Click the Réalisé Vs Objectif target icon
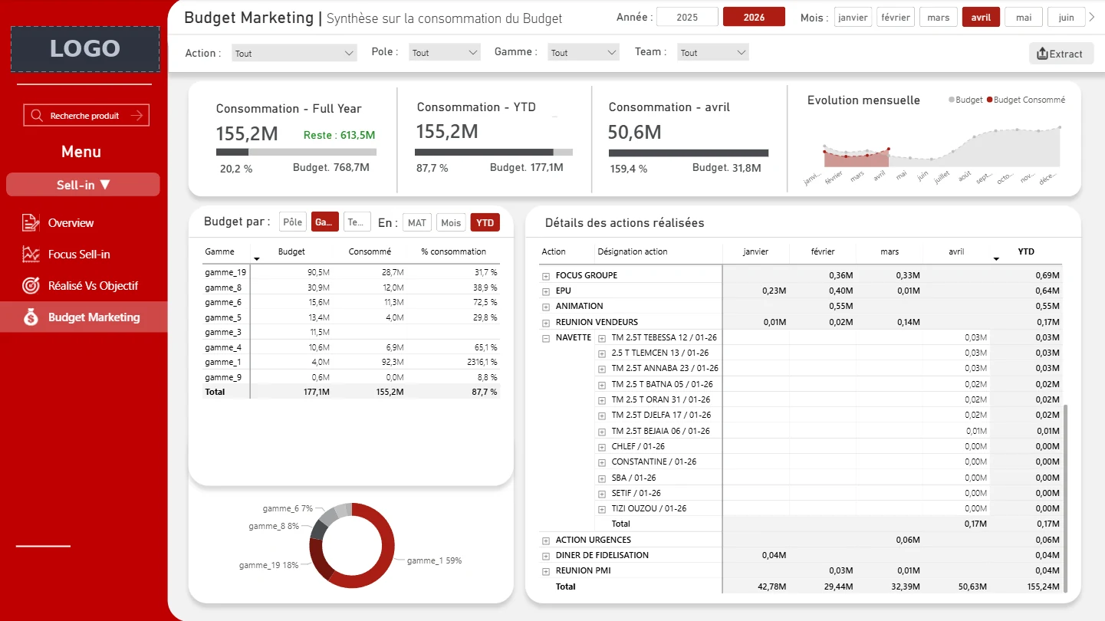This screenshot has width=1105, height=621. [x=31, y=286]
